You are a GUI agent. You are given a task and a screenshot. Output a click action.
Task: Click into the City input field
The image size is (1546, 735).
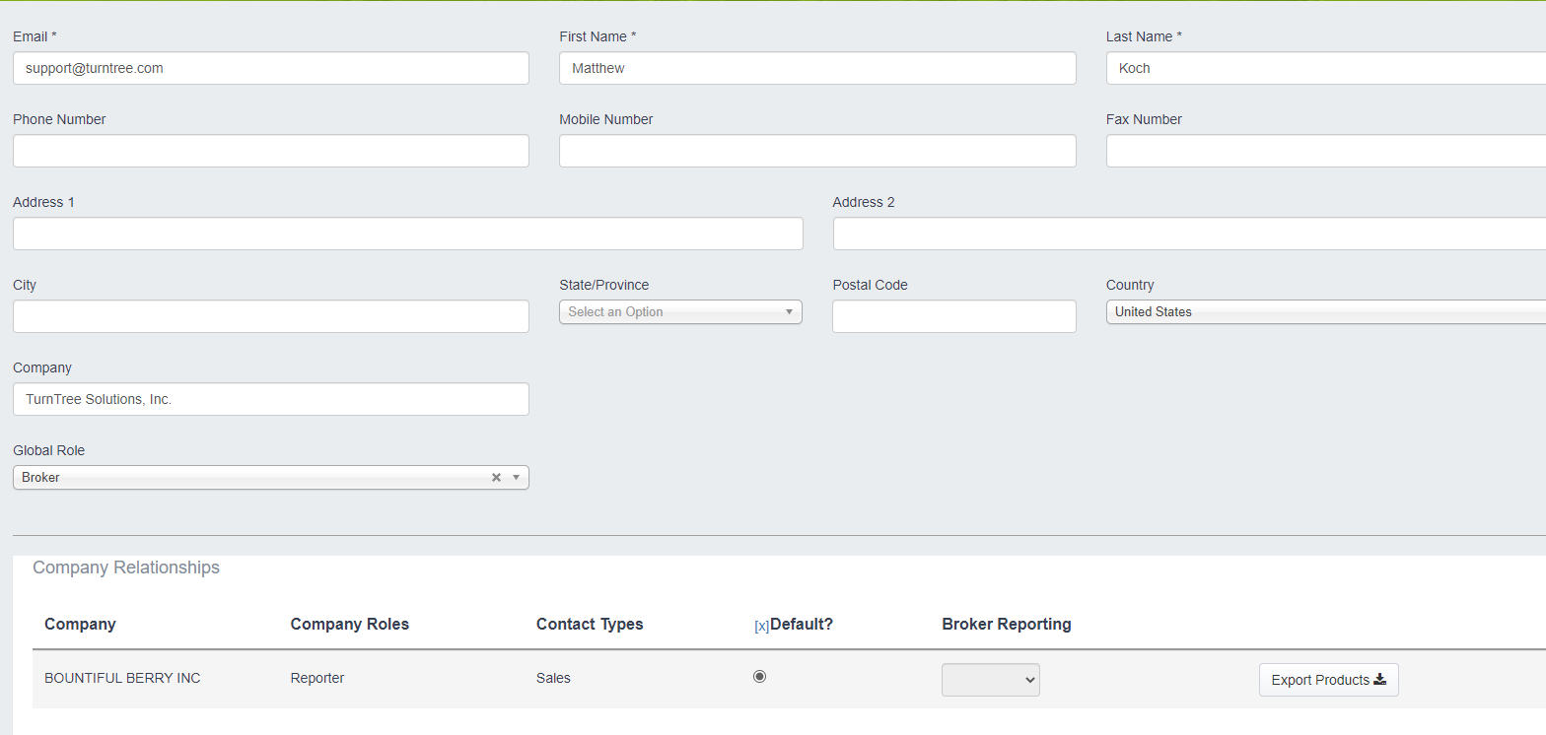coord(271,317)
